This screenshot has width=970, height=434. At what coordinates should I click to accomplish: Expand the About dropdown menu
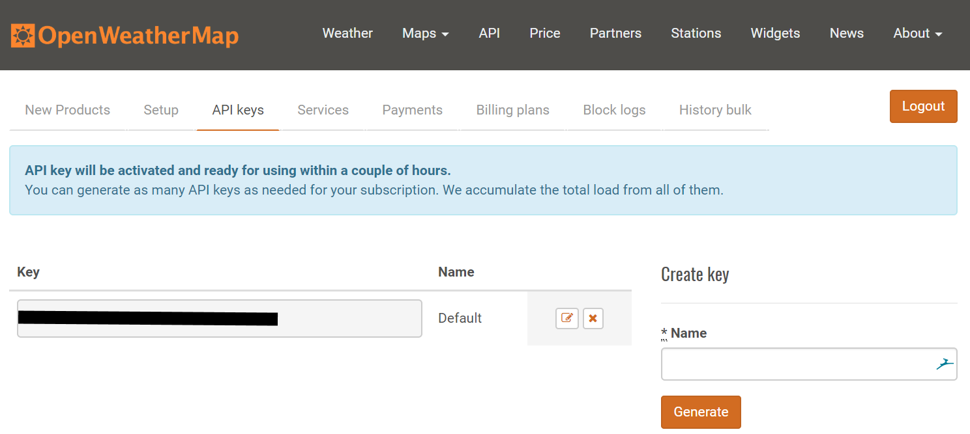pyautogui.click(x=918, y=33)
